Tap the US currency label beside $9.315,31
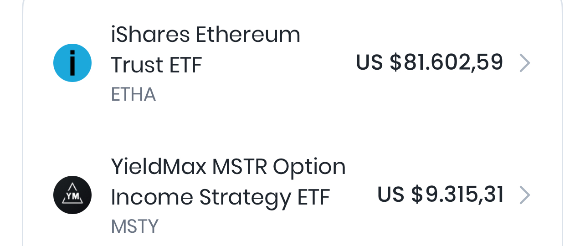The height and width of the screenshot is (246, 580). [391, 195]
